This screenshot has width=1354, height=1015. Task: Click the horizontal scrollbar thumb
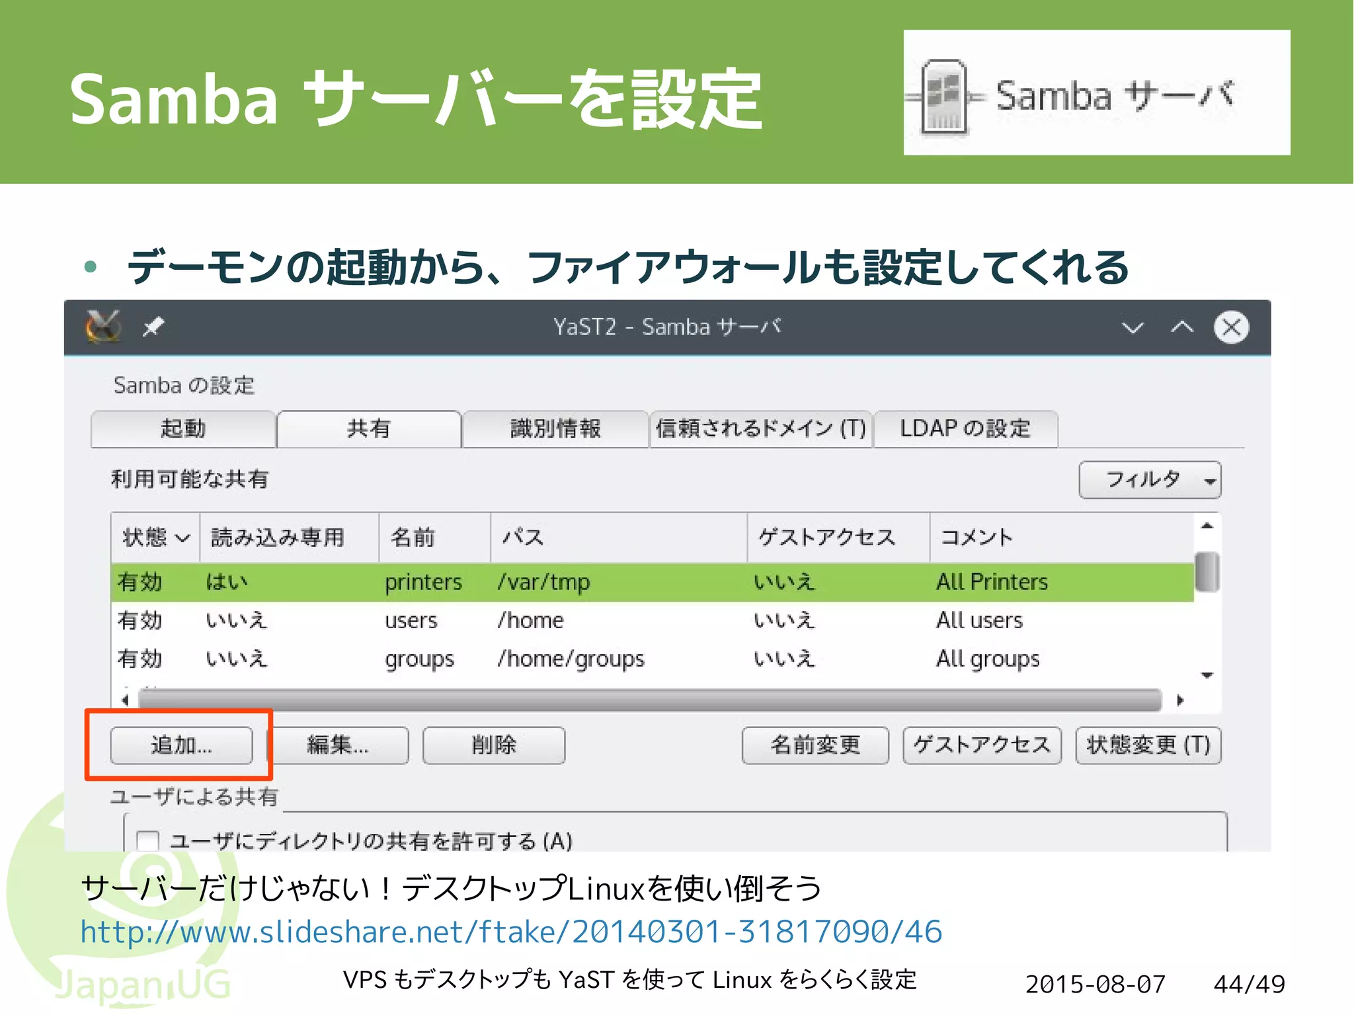[x=650, y=700]
